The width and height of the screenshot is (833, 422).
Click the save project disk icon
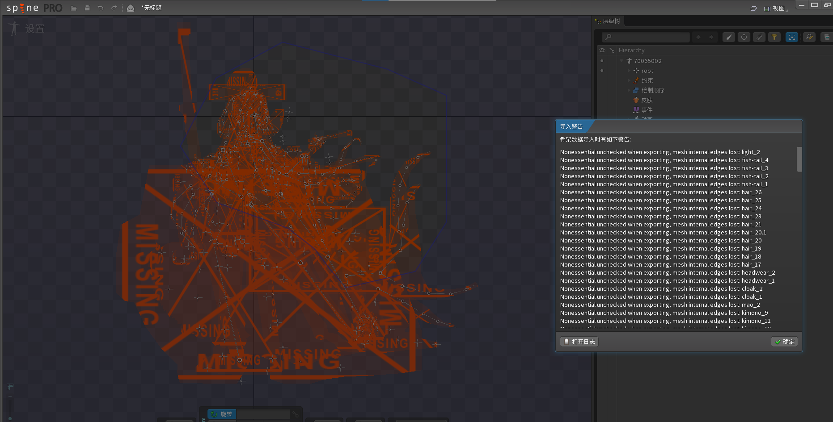point(87,8)
